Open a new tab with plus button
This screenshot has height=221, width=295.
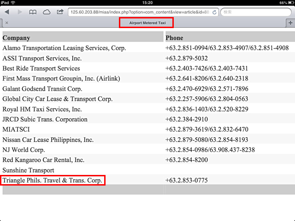tap(290, 23)
